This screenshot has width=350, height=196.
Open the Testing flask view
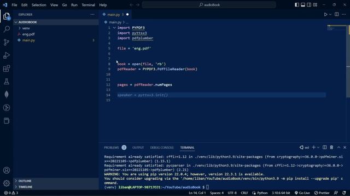click(x=7, y=82)
